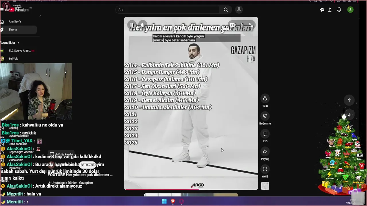Click the streamer webcam overlay

pos(36,92)
